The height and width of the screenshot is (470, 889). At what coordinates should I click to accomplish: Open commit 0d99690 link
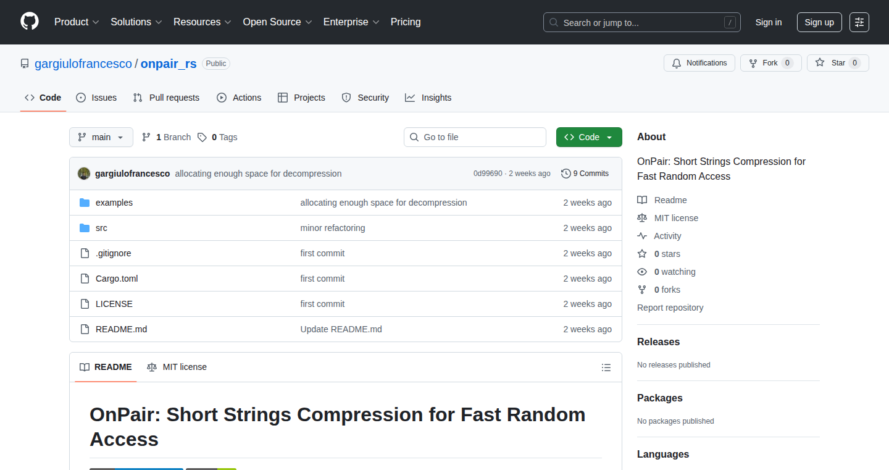pyautogui.click(x=488, y=174)
